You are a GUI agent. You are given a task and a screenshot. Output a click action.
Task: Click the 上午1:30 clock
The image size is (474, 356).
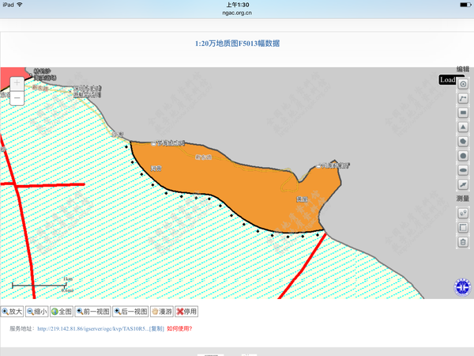click(238, 5)
